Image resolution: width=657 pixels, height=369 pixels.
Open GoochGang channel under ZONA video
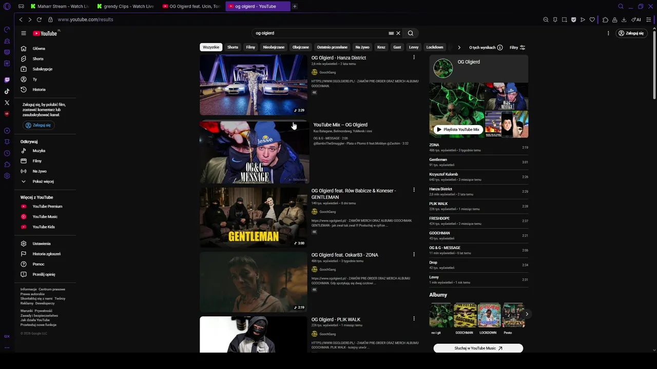(x=327, y=270)
